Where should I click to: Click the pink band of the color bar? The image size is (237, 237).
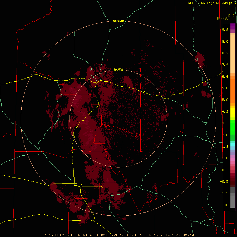(233, 160)
